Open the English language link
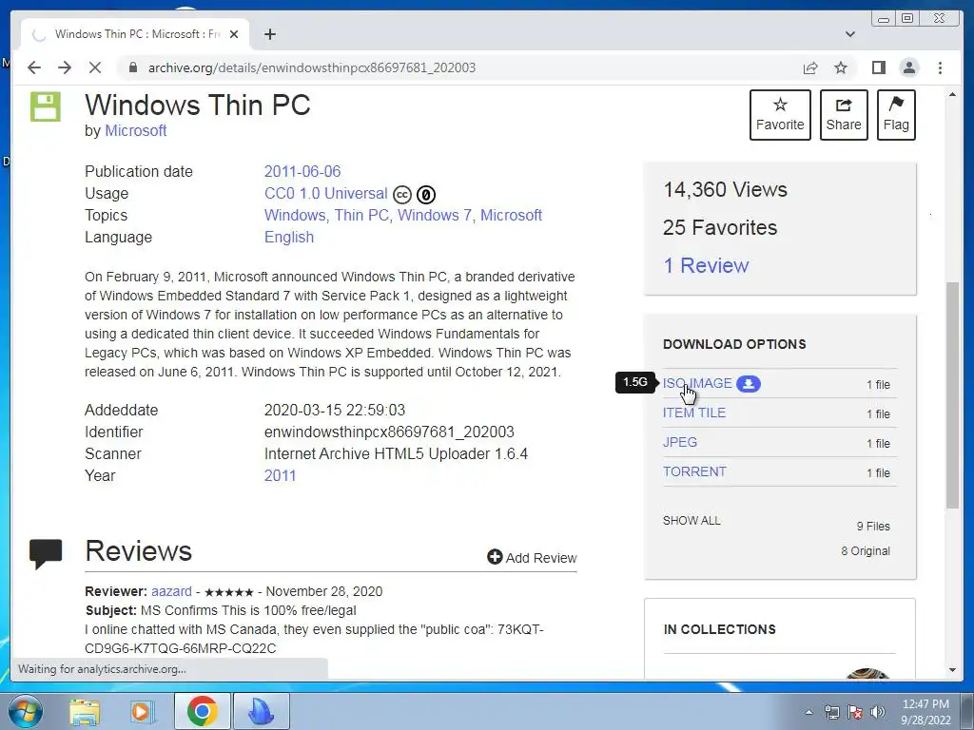The image size is (974, 730). pyautogui.click(x=289, y=237)
